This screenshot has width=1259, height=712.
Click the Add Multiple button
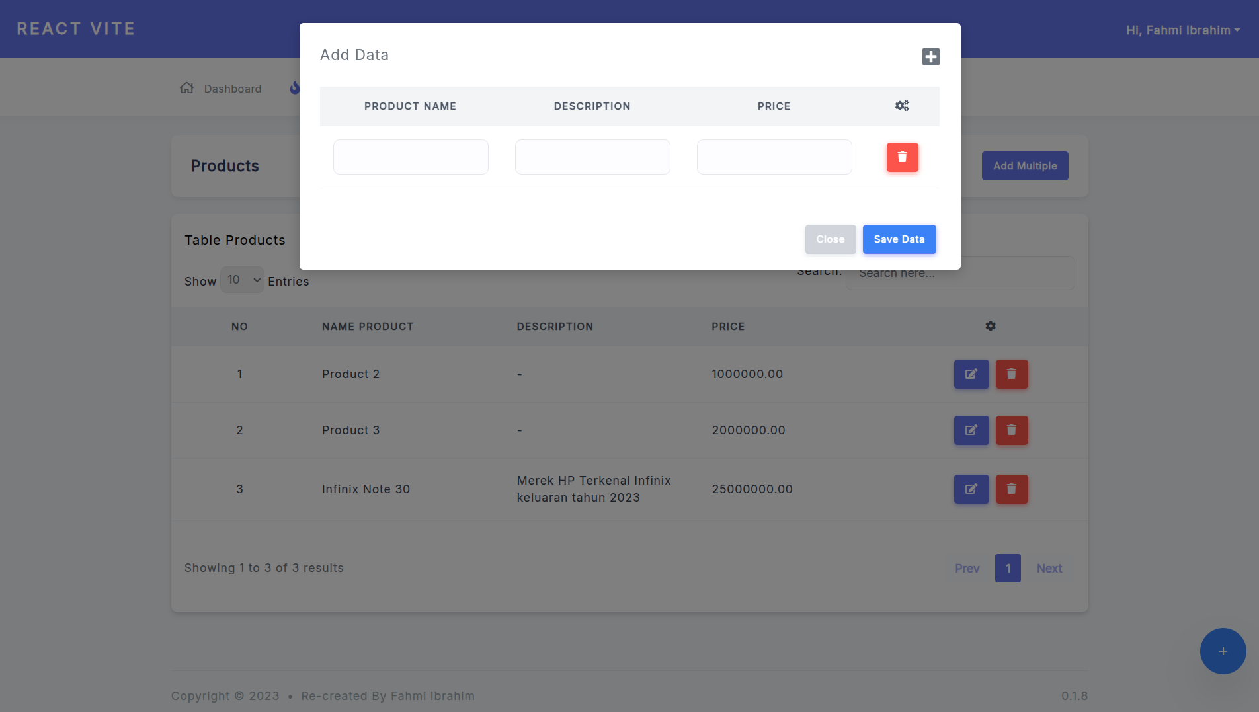tap(1024, 166)
